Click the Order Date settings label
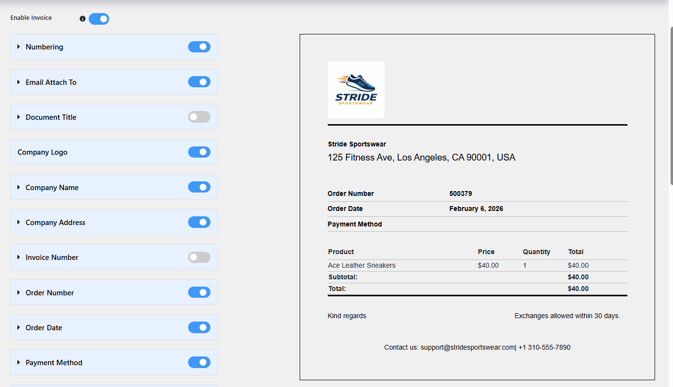The height and width of the screenshot is (387, 673). (x=44, y=328)
